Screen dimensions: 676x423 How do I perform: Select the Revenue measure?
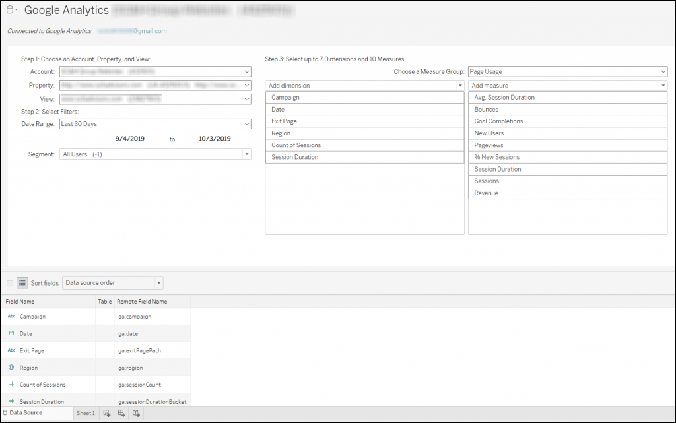click(x=568, y=193)
